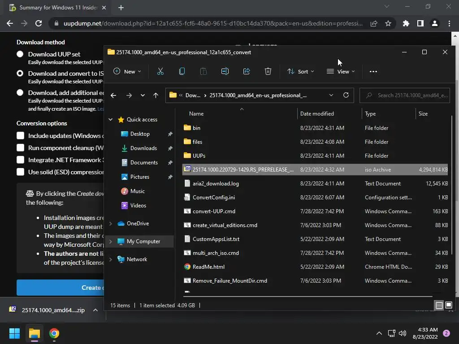This screenshot has height=344, width=459.
Task: Switch to details view layout icon
Action: click(439, 305)
